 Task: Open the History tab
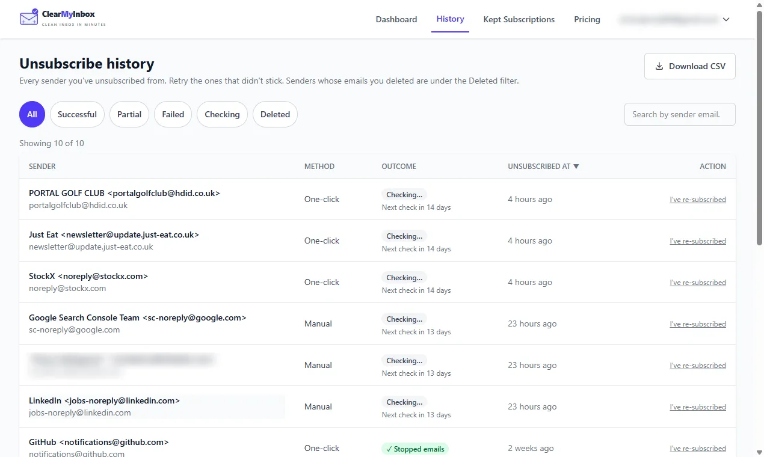(450, 19)
